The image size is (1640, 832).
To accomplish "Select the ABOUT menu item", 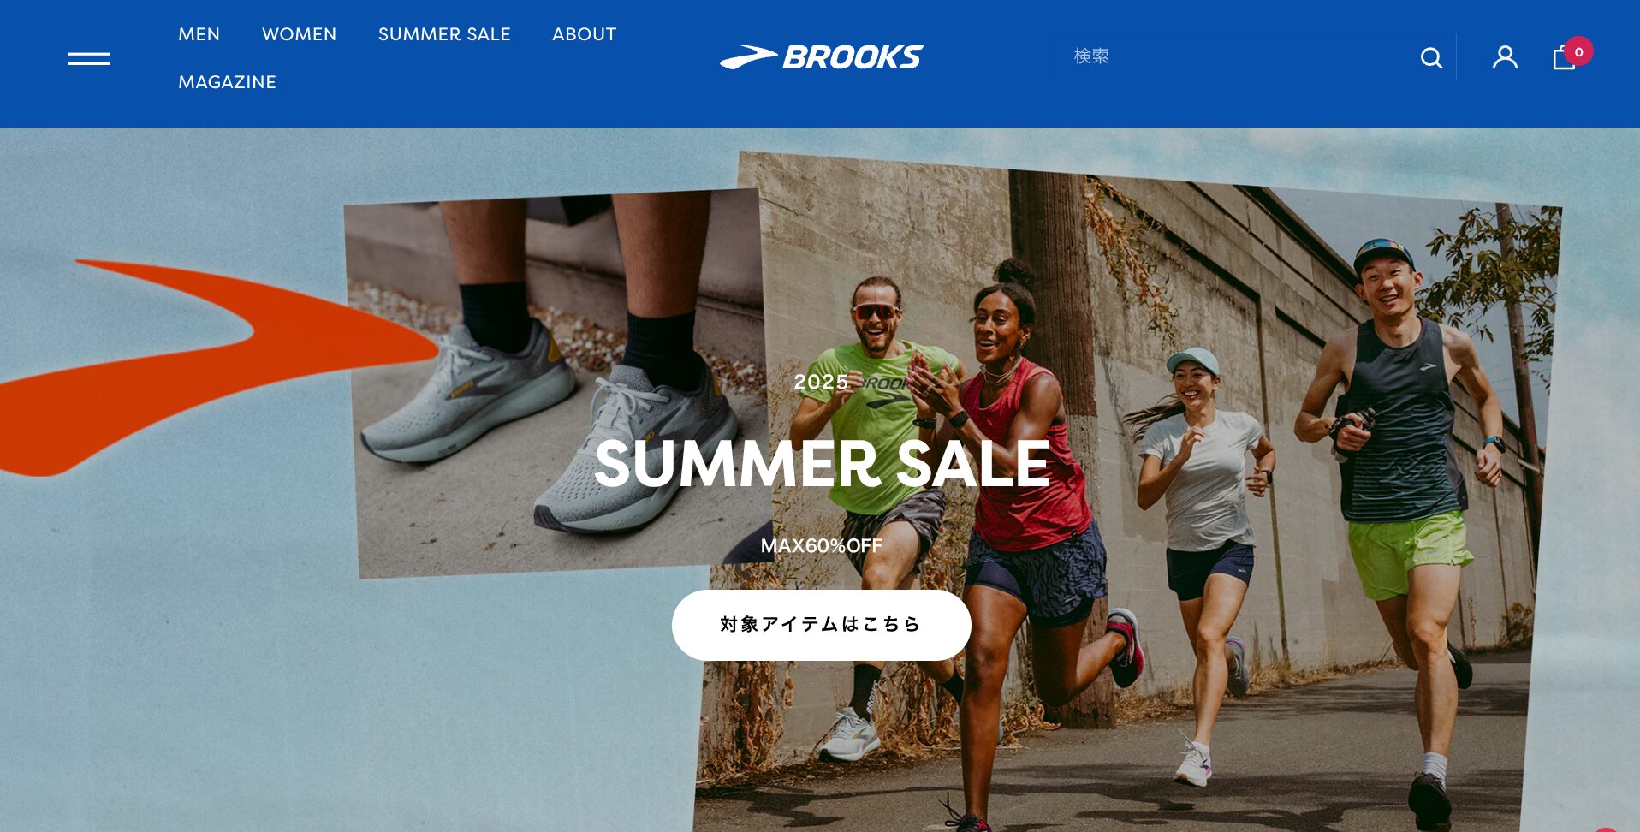I will pos(585,34).
